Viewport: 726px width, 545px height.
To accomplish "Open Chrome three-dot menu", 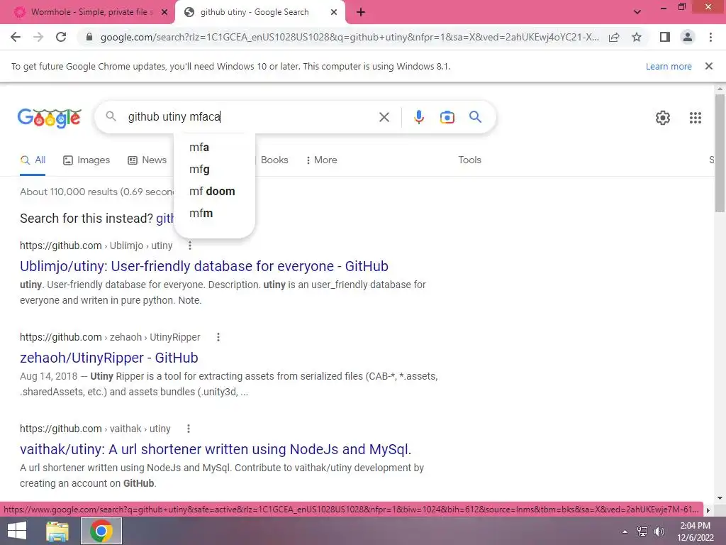I will coord(710,37).
